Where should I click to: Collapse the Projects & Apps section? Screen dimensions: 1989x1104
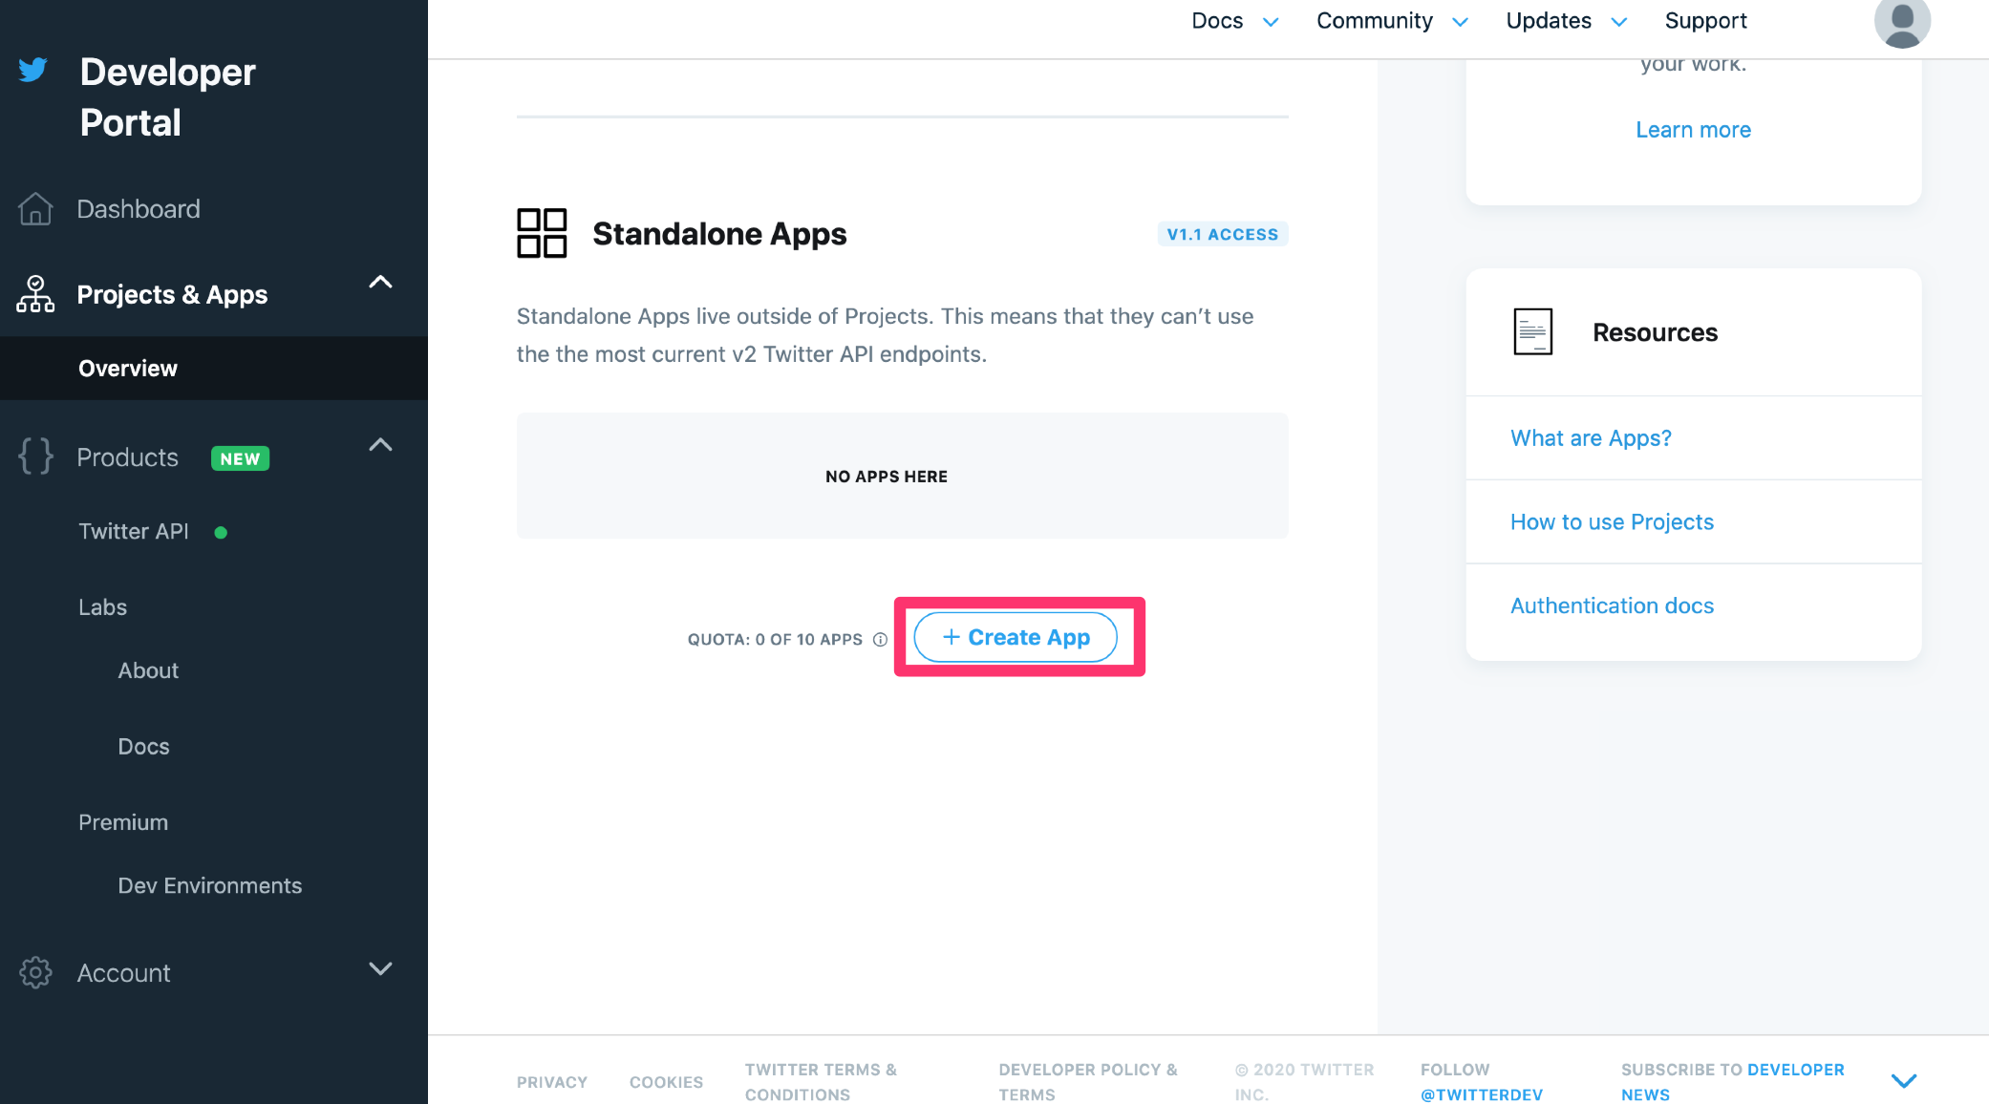[x=380, y=282]
